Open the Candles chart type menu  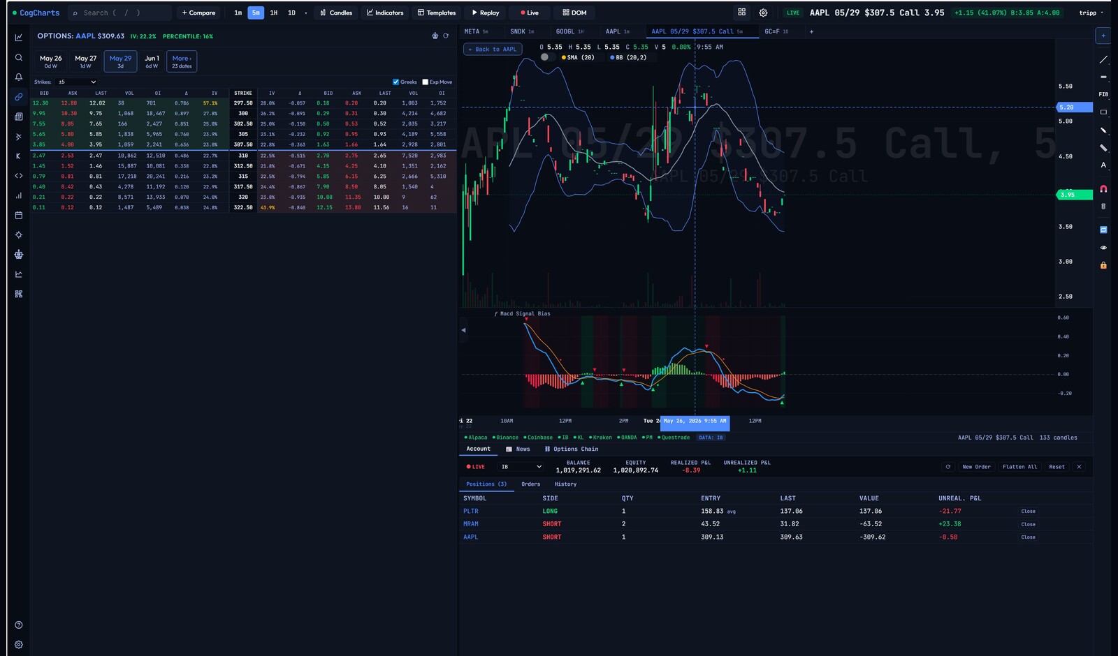coord(336,13)
